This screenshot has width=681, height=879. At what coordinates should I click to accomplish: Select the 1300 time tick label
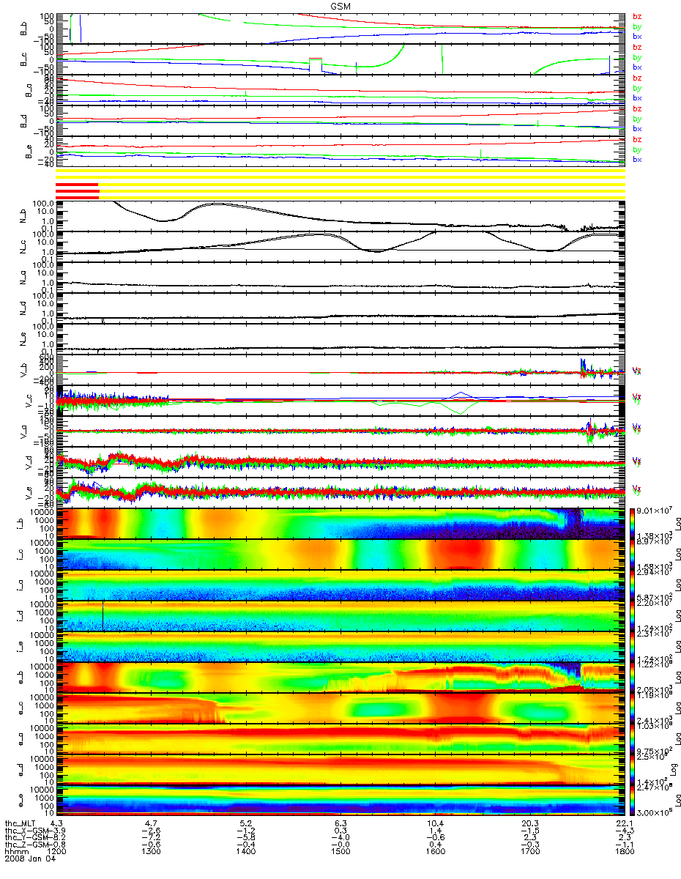click(x=152, y=852)
